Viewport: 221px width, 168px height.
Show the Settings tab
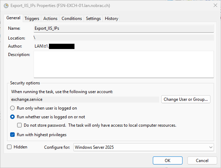[93, 19]
